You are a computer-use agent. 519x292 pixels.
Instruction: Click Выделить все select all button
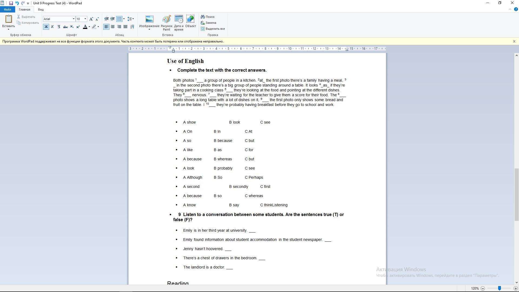(x=213, y=29)
